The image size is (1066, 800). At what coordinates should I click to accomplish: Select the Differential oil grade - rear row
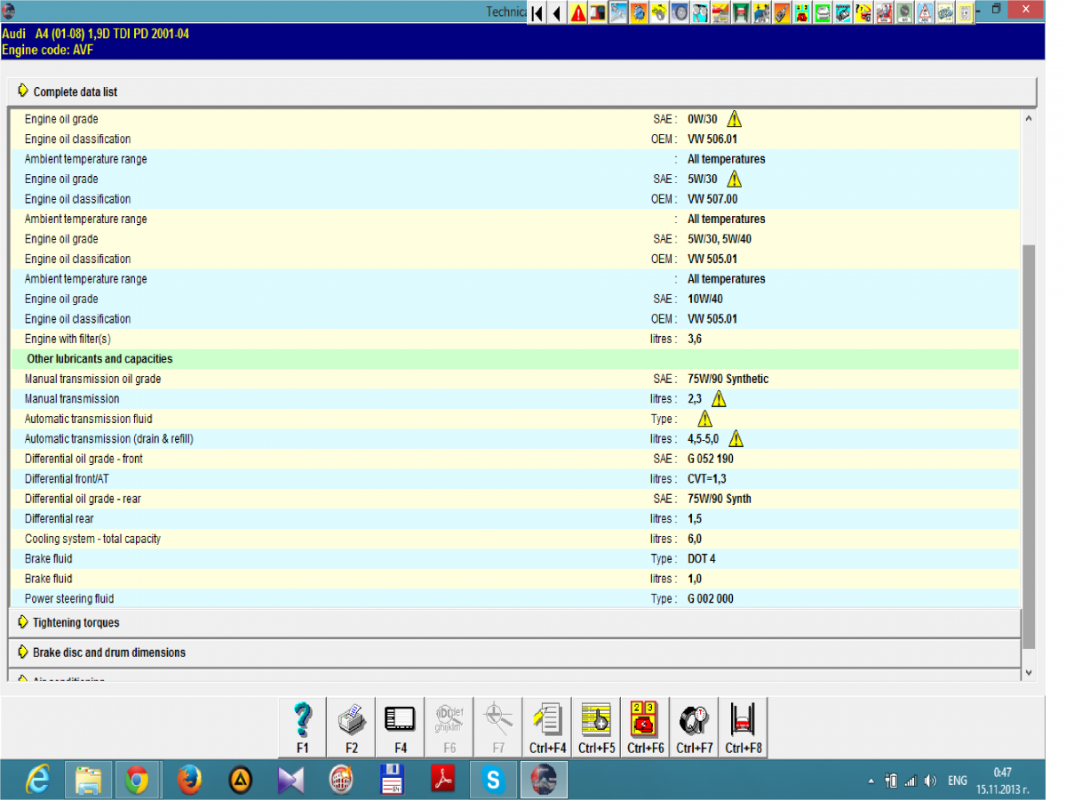pos(515,499)
